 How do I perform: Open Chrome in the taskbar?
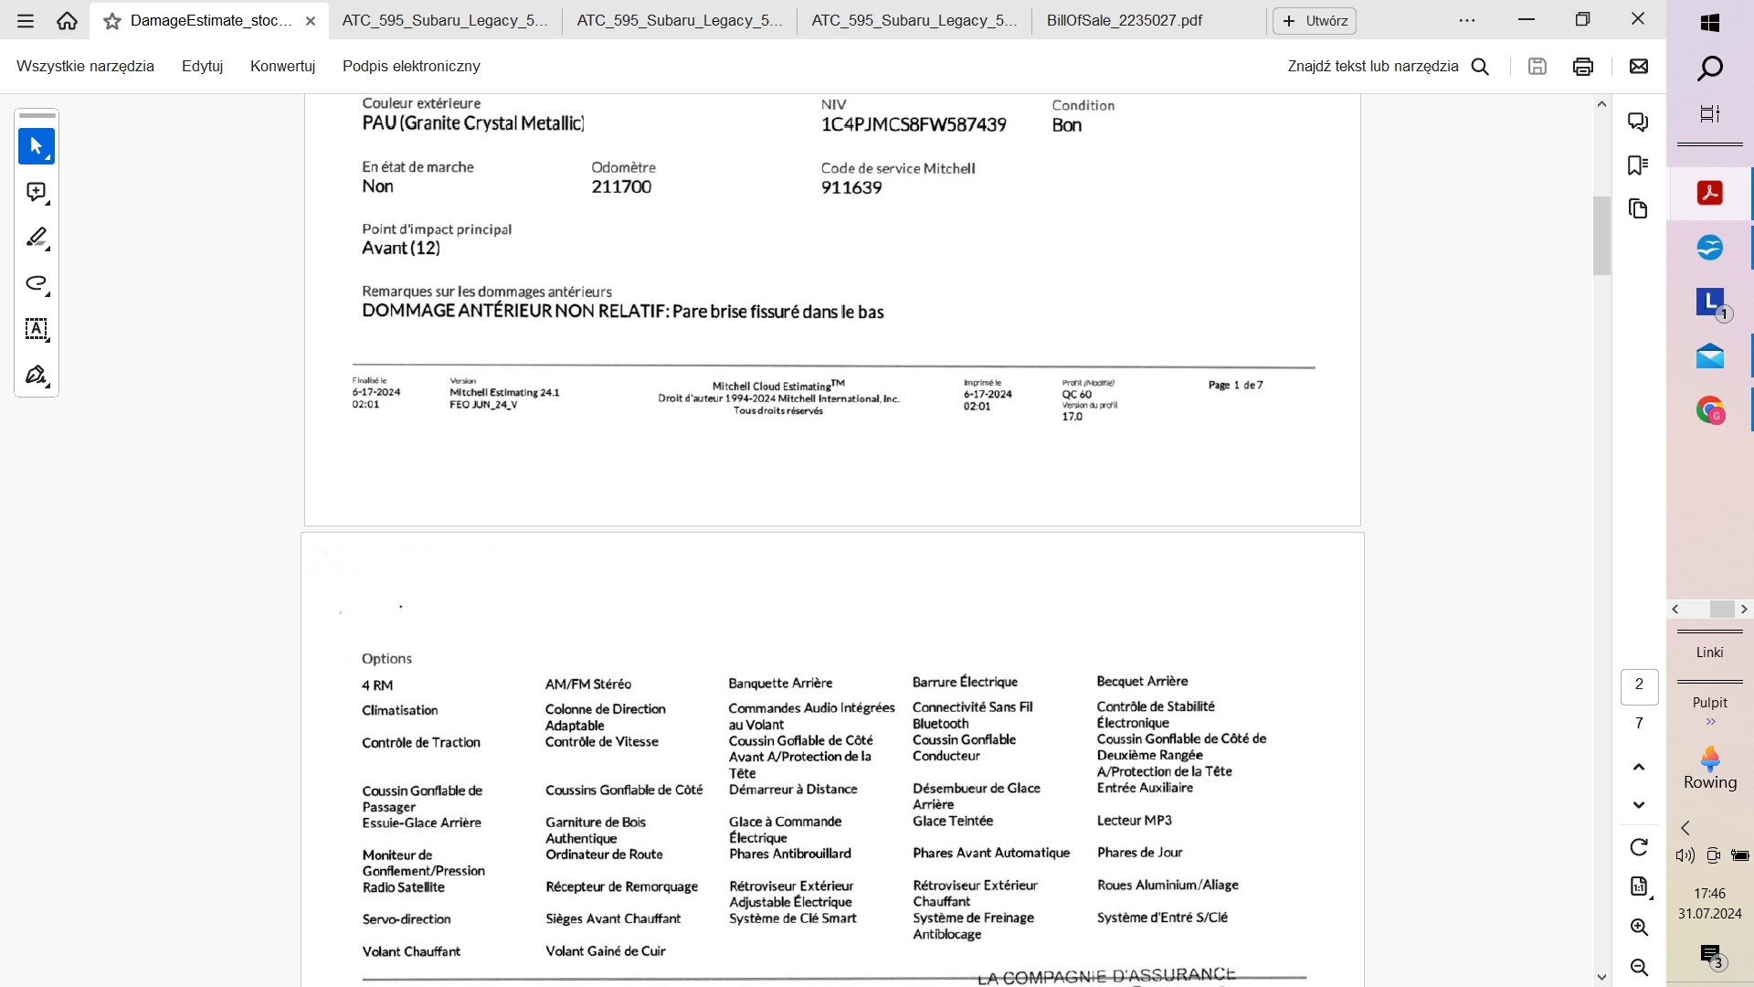1710,410
